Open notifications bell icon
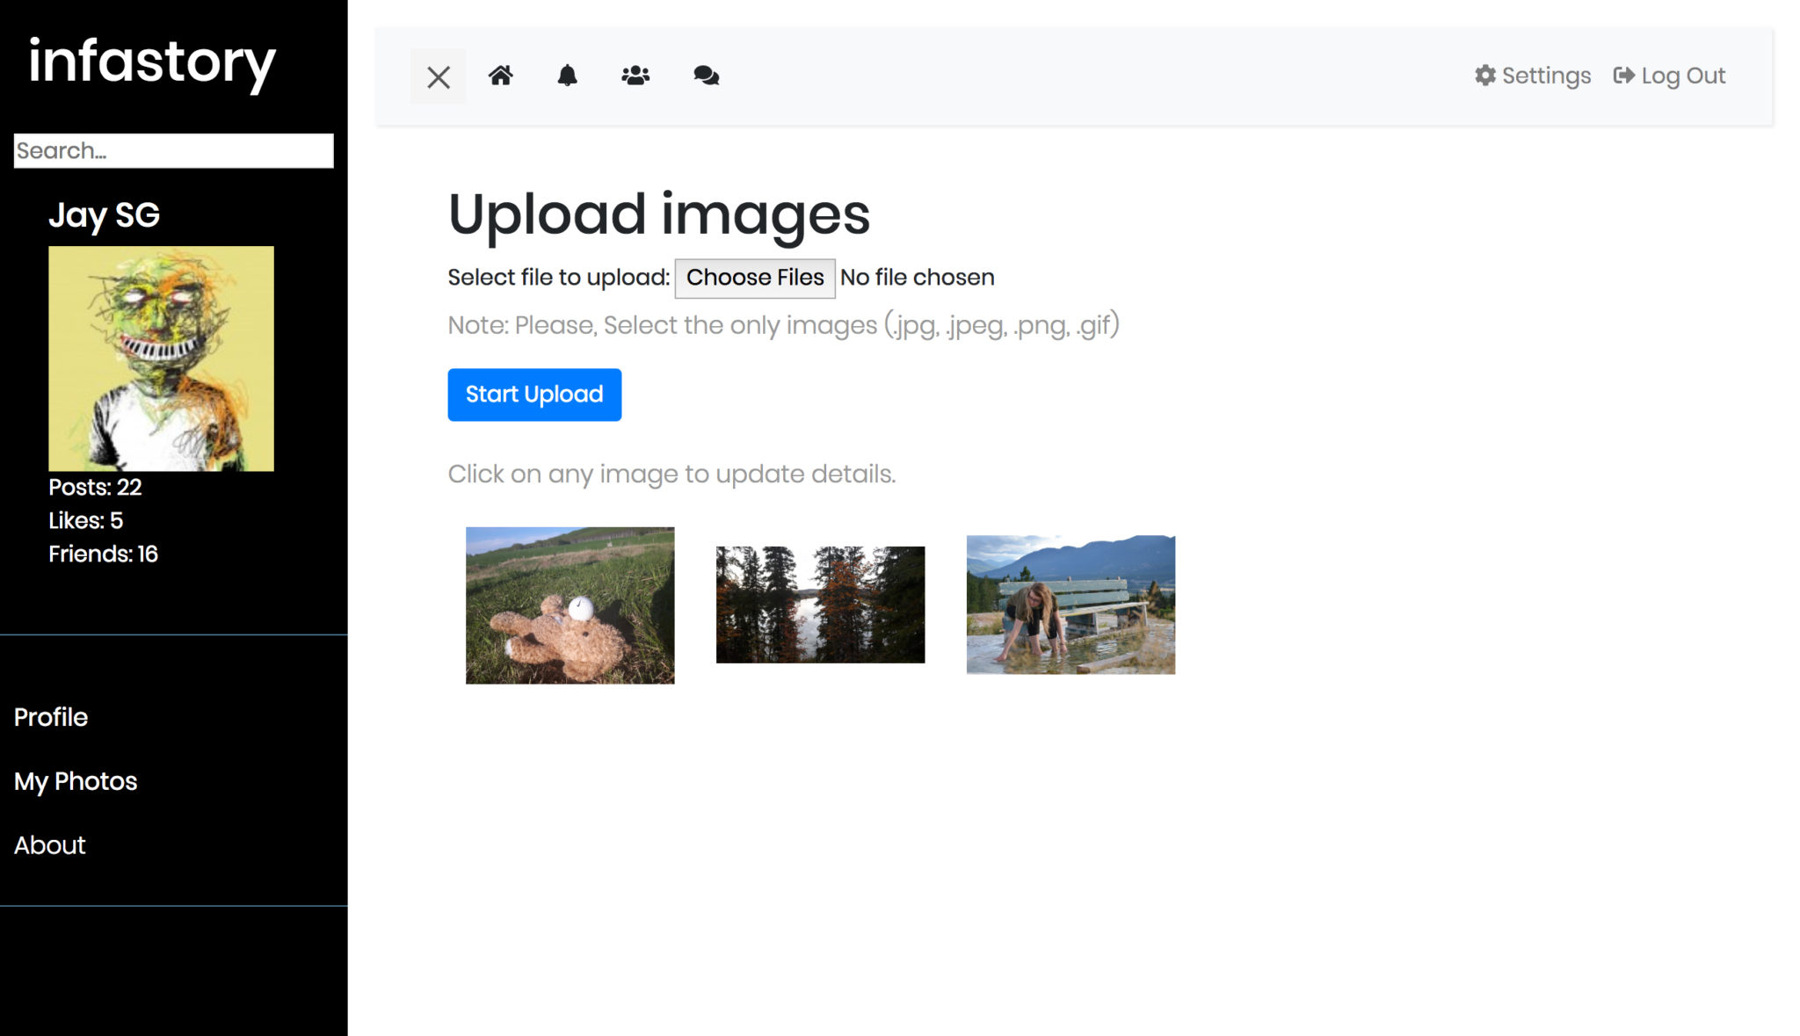 (x=568, y=76)
